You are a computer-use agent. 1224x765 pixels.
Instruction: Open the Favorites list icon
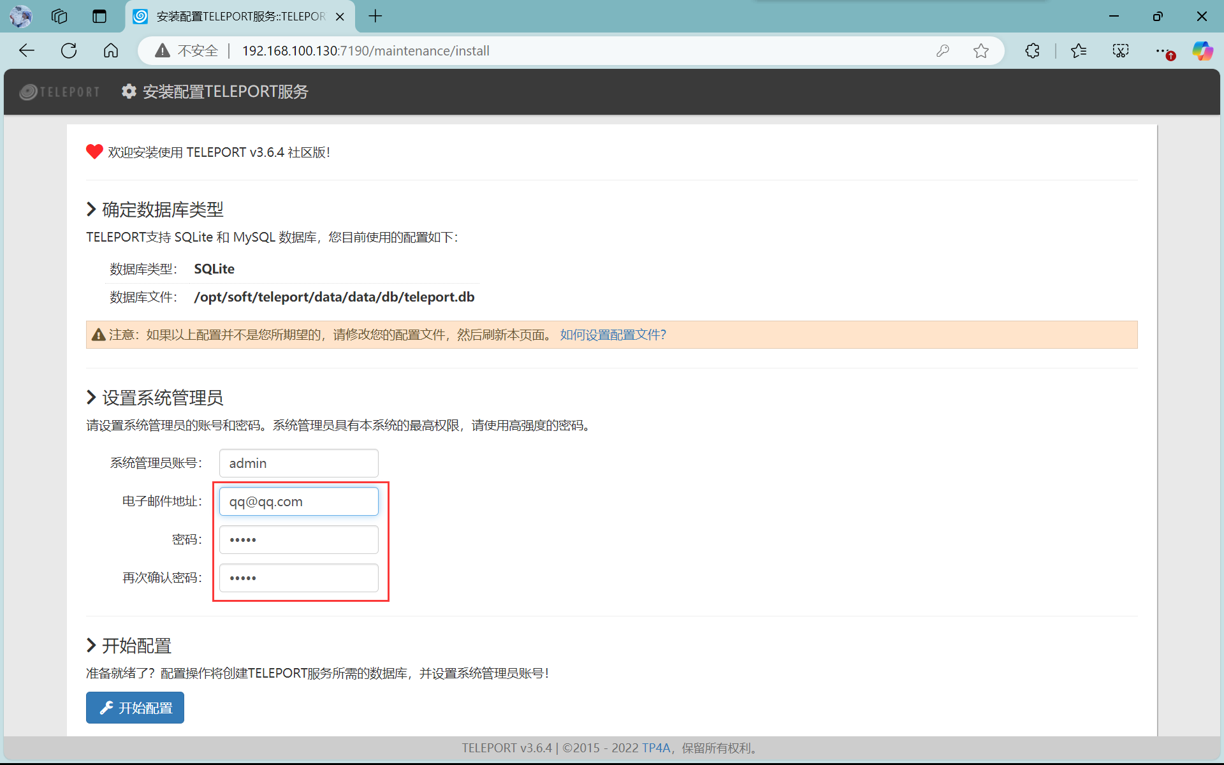click(1079, 51)
